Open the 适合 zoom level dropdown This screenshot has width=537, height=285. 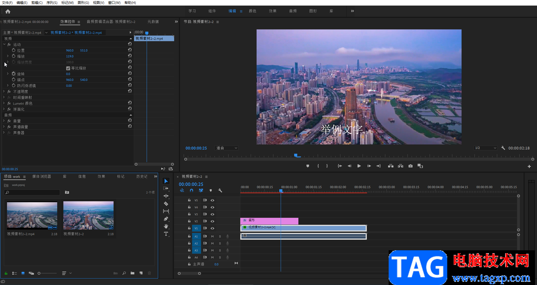point(227,148)
